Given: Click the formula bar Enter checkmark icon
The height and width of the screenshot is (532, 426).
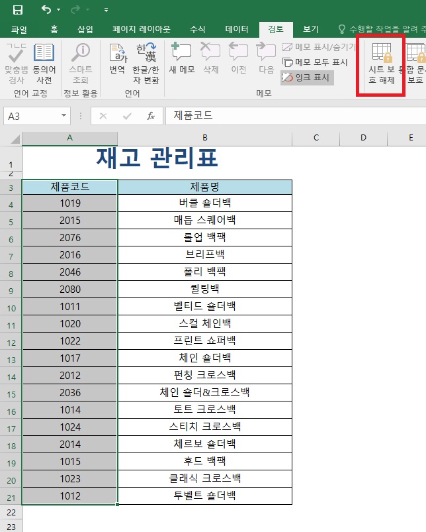Looking at the screenshot, I should 127,117.
